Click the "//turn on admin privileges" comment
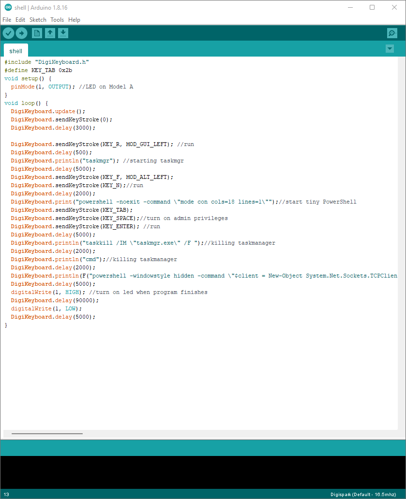This screenshot has height=499, width=406. point(184,219)
